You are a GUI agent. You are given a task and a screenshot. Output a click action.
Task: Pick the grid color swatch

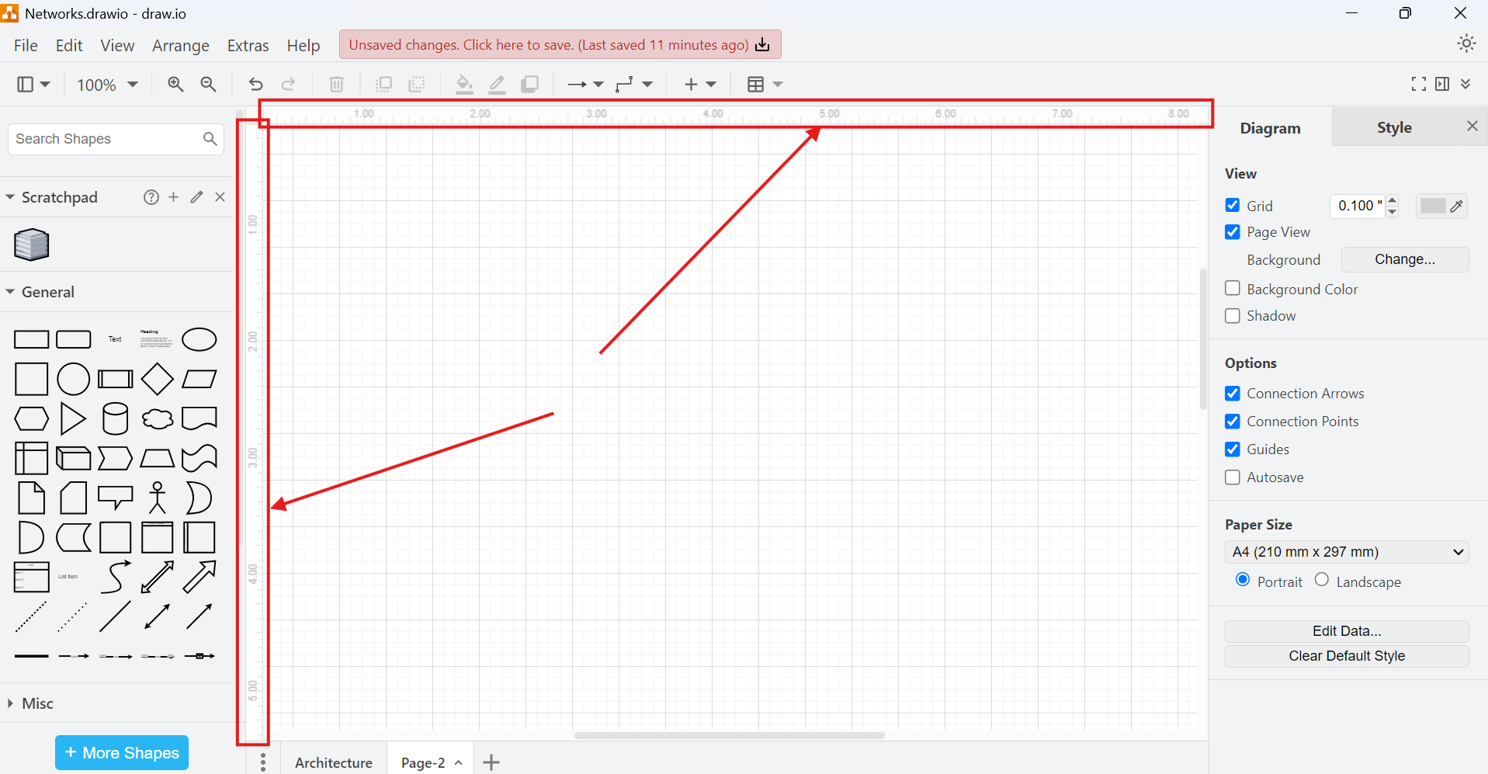1432,206
